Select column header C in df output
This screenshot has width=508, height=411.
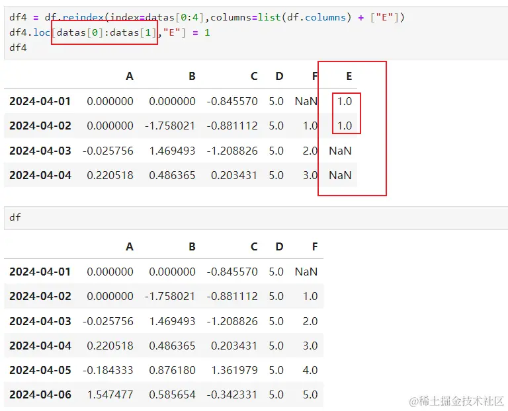254,247
